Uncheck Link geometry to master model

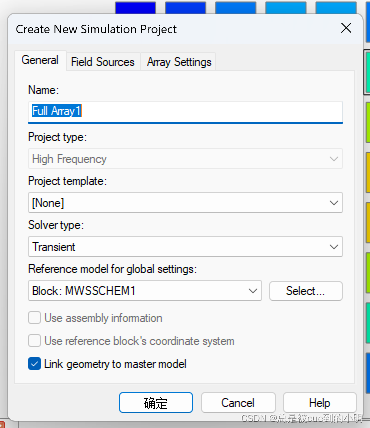pyautogui.click(x=34, y=363)
